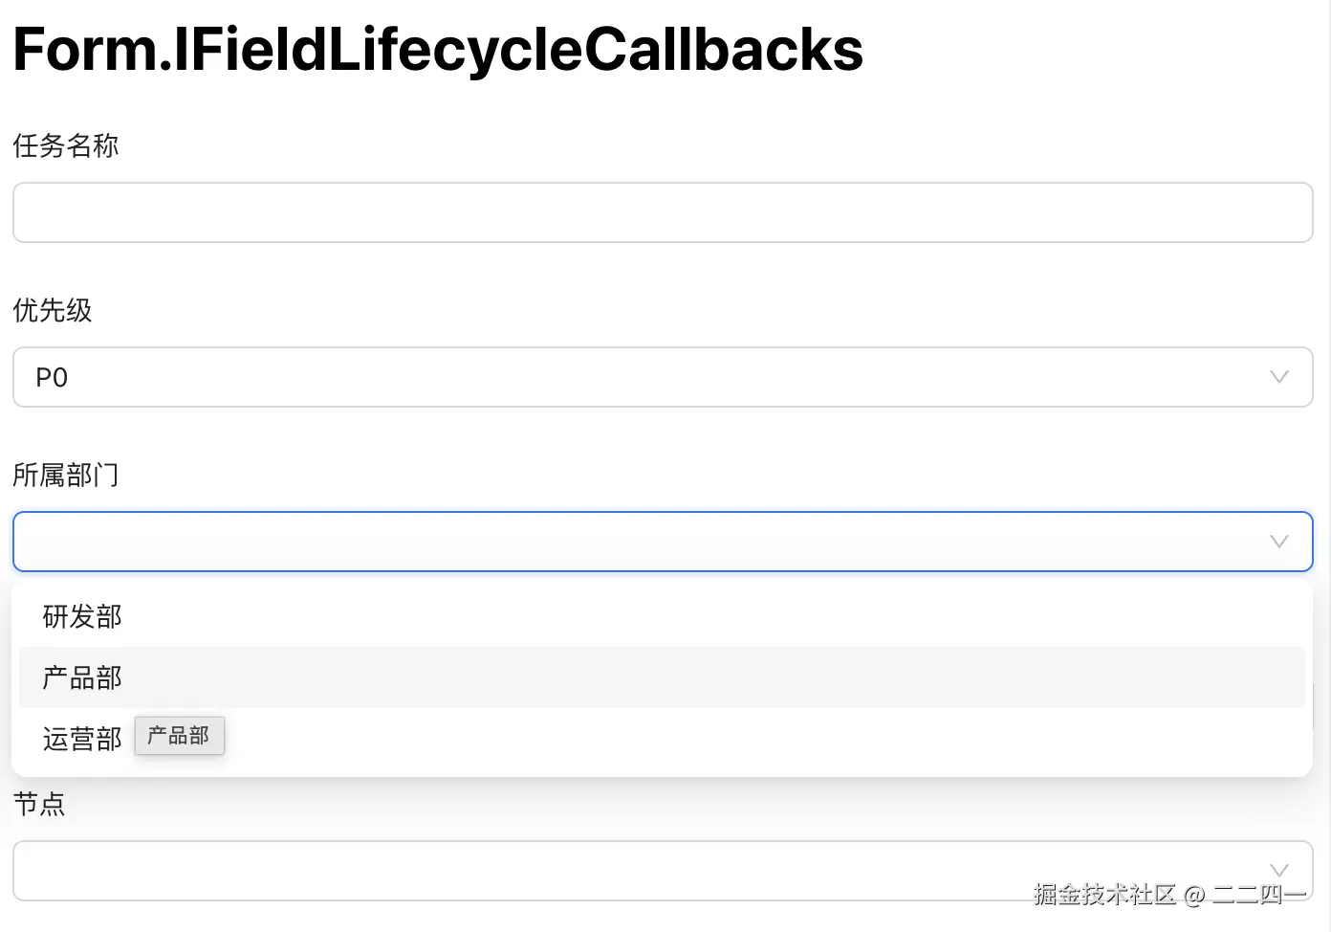The width and height of the screenshot is (1331, 932).
Task: Click the 节点 field label
Action: (x=39, y=805)
